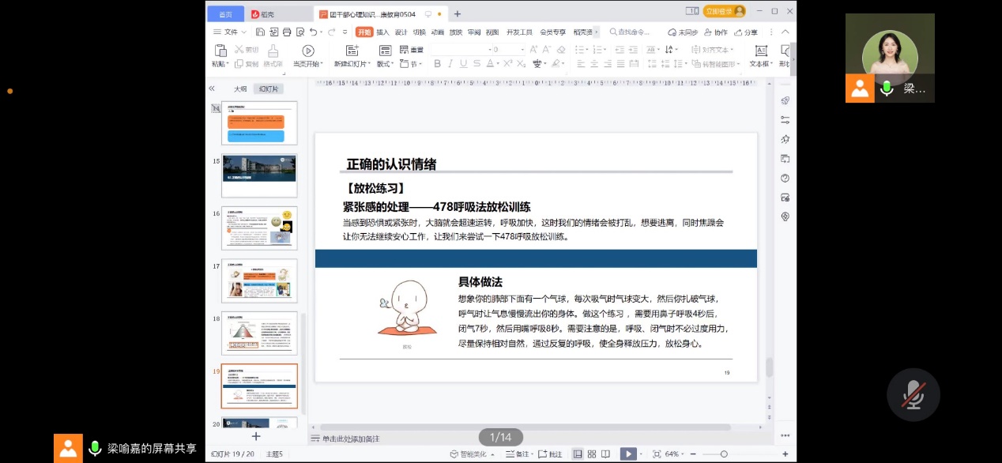Click the 分享 share button
The width and height of the screenshot is (1002, 463).
click(746, 32)
